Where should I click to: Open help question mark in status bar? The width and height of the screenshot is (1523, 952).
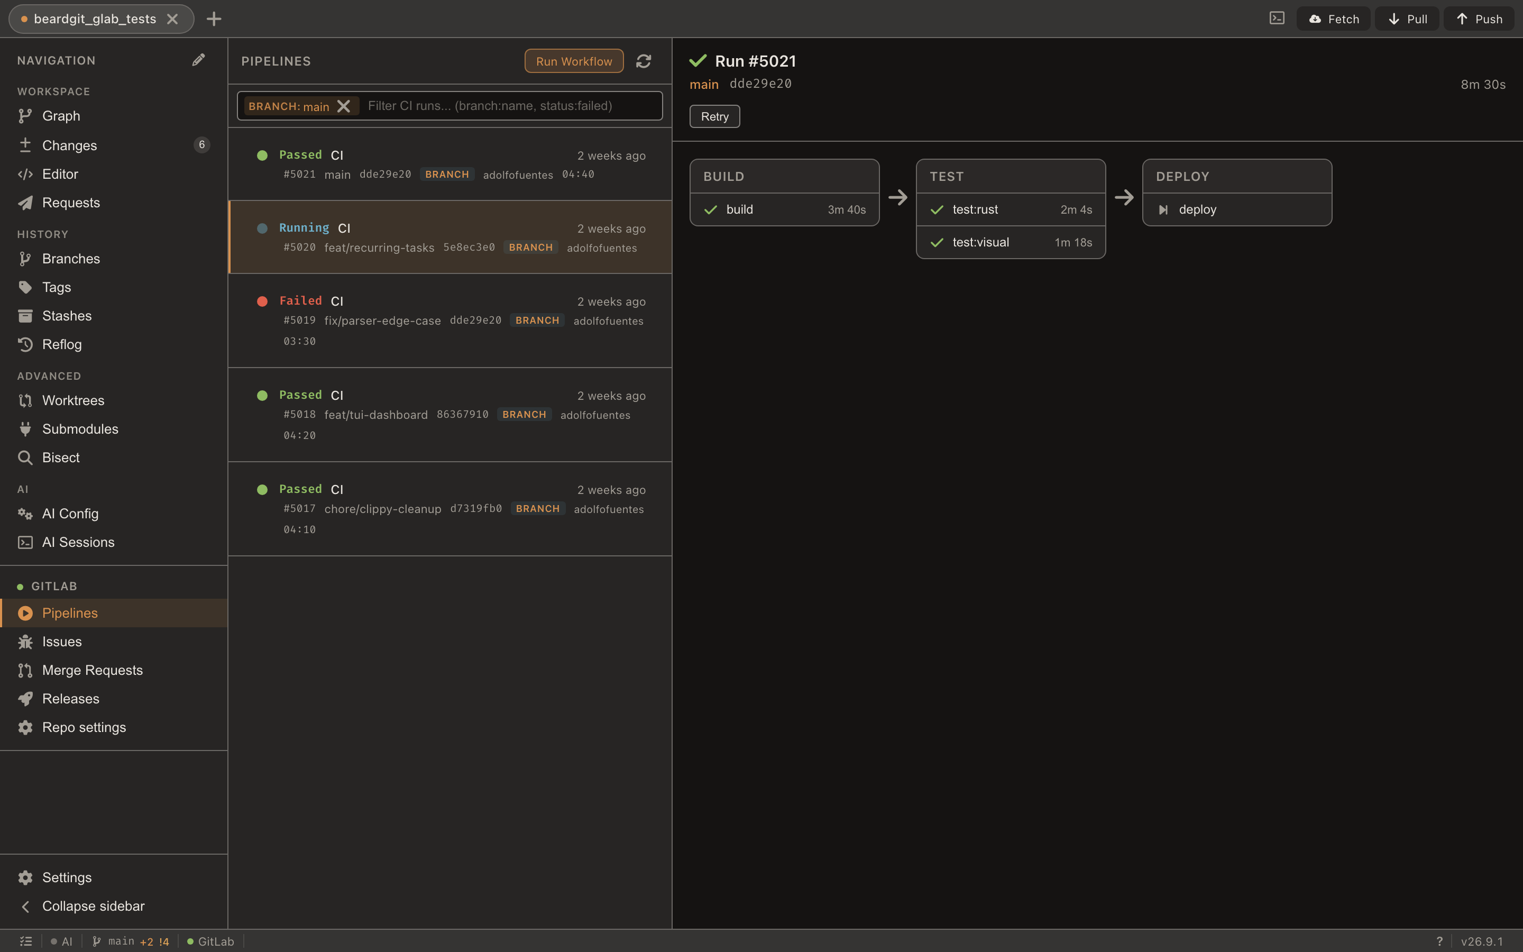pyautogui.click(x=1439, y=941)
